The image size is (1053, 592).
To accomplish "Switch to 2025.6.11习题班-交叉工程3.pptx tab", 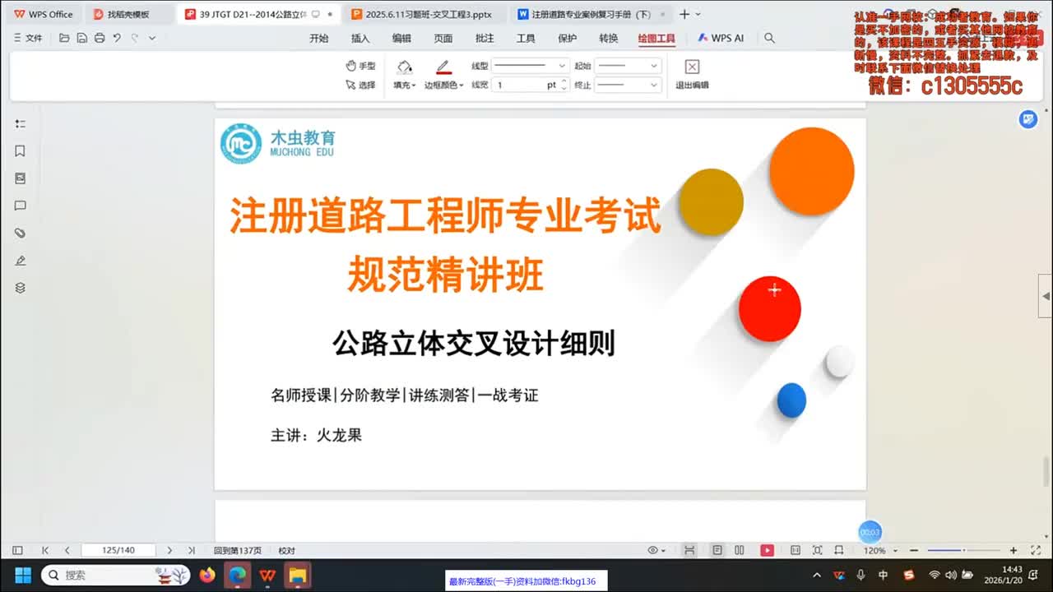I will 427,14.
